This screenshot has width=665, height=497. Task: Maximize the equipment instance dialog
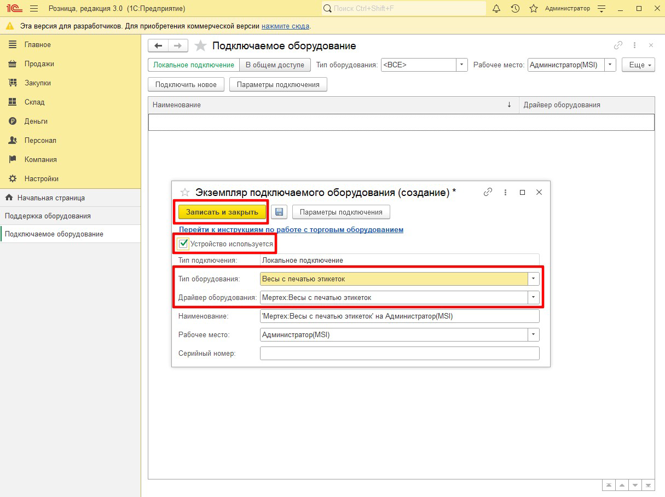tap(522, 192)
